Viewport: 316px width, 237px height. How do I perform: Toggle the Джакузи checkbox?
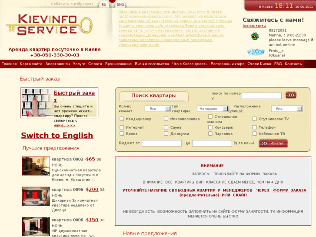click(166, 134)
